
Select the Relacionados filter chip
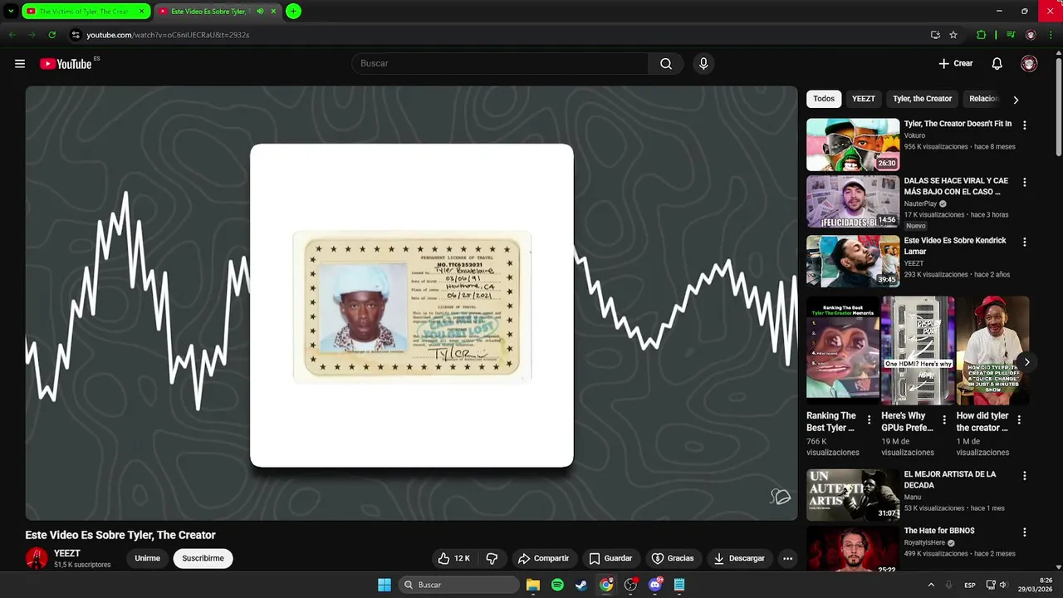984,99
